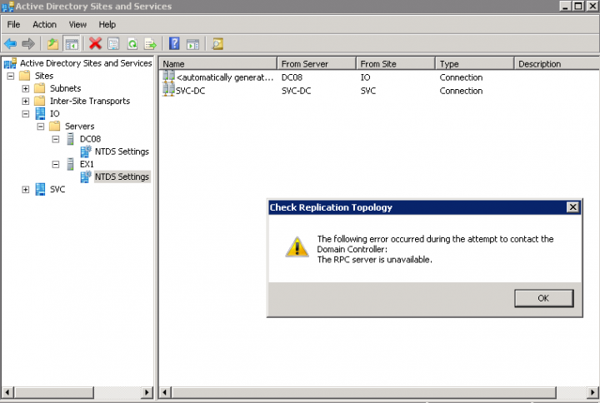
Task: Click the "DC08" From Server cell
Action: coord(292,77)
